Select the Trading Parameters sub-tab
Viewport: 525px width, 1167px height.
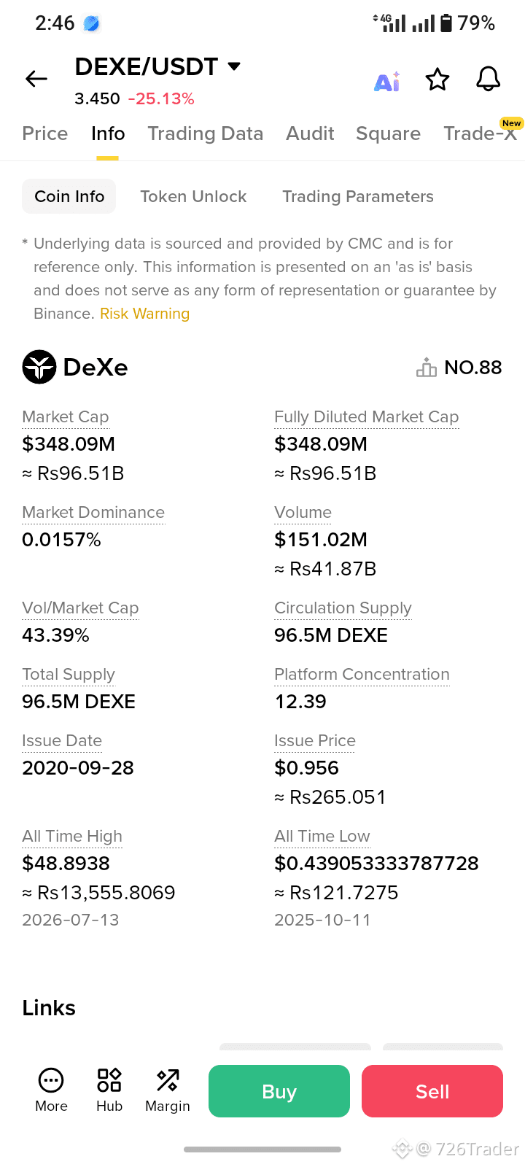pyautogui.click(x=358, y=196)
